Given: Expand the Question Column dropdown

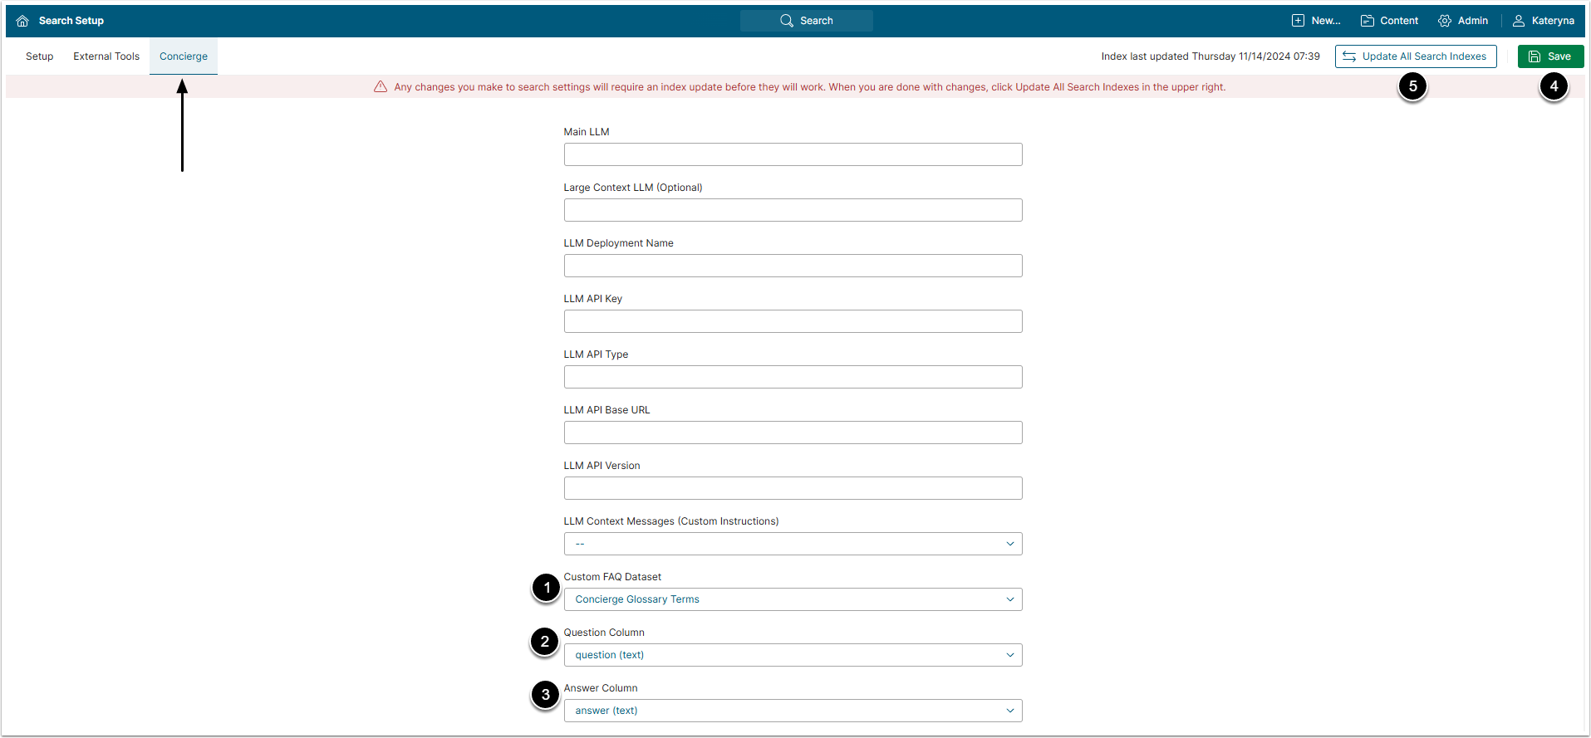Looking at the screenshot, I should click(793, 655).
